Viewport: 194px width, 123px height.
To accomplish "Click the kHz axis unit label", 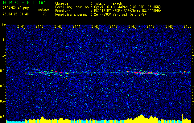I will 3,25.
